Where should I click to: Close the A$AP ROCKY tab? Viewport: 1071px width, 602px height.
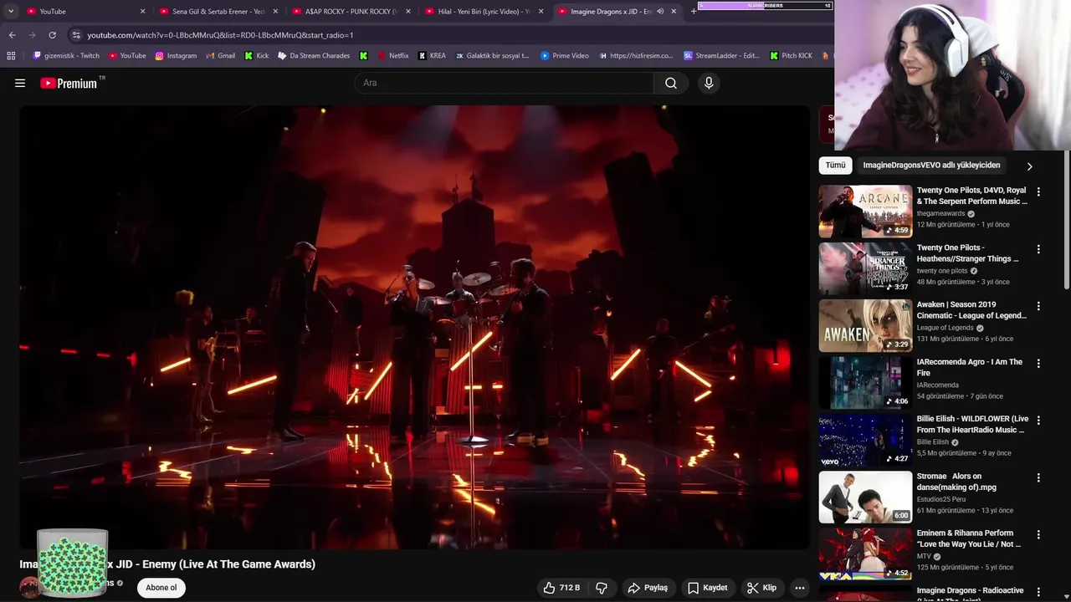click(408, 11)
